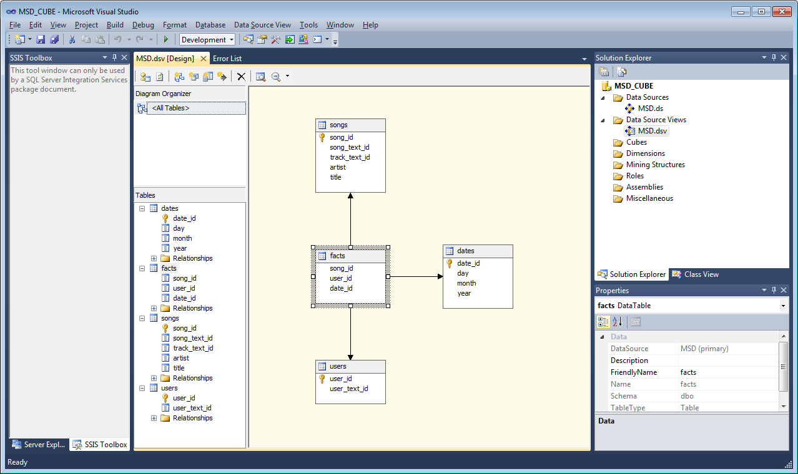
Task: Open the Zoom dropdown arrow in the designer toolbar
Action: [x=287, y=77]
